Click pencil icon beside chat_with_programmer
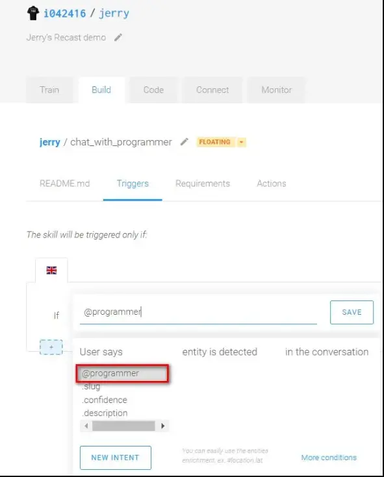 coord(185,141)
